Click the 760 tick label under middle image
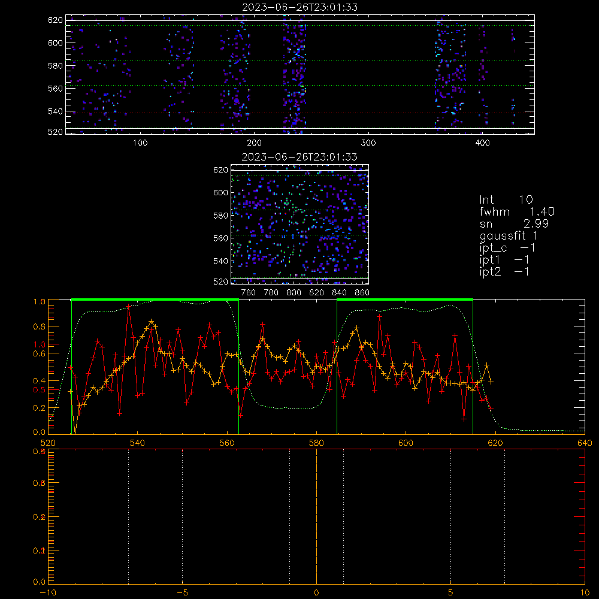 tap(249, 293)
